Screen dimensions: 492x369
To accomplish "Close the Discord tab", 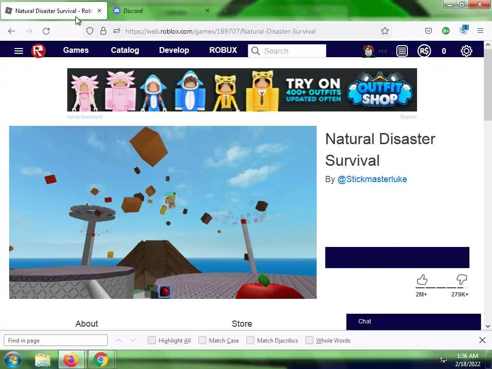I will pos(208,11).
